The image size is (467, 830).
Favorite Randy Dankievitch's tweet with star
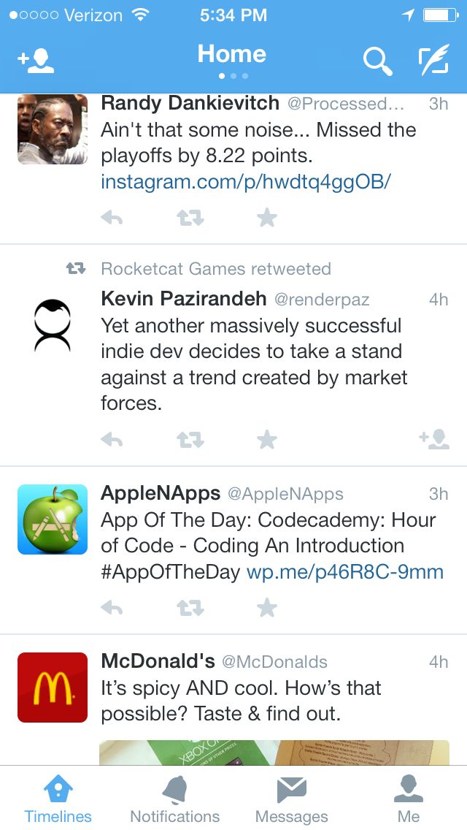tap(267, 218)
